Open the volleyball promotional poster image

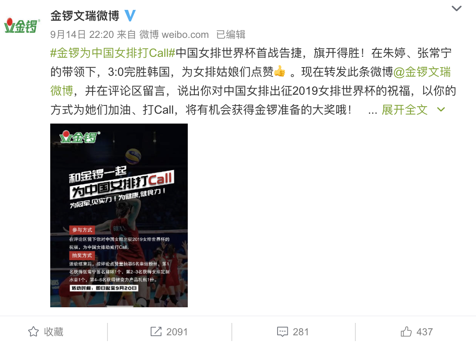(x=119, y=215)
